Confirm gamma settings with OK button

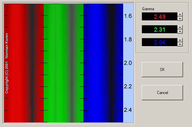pos(162,70)
